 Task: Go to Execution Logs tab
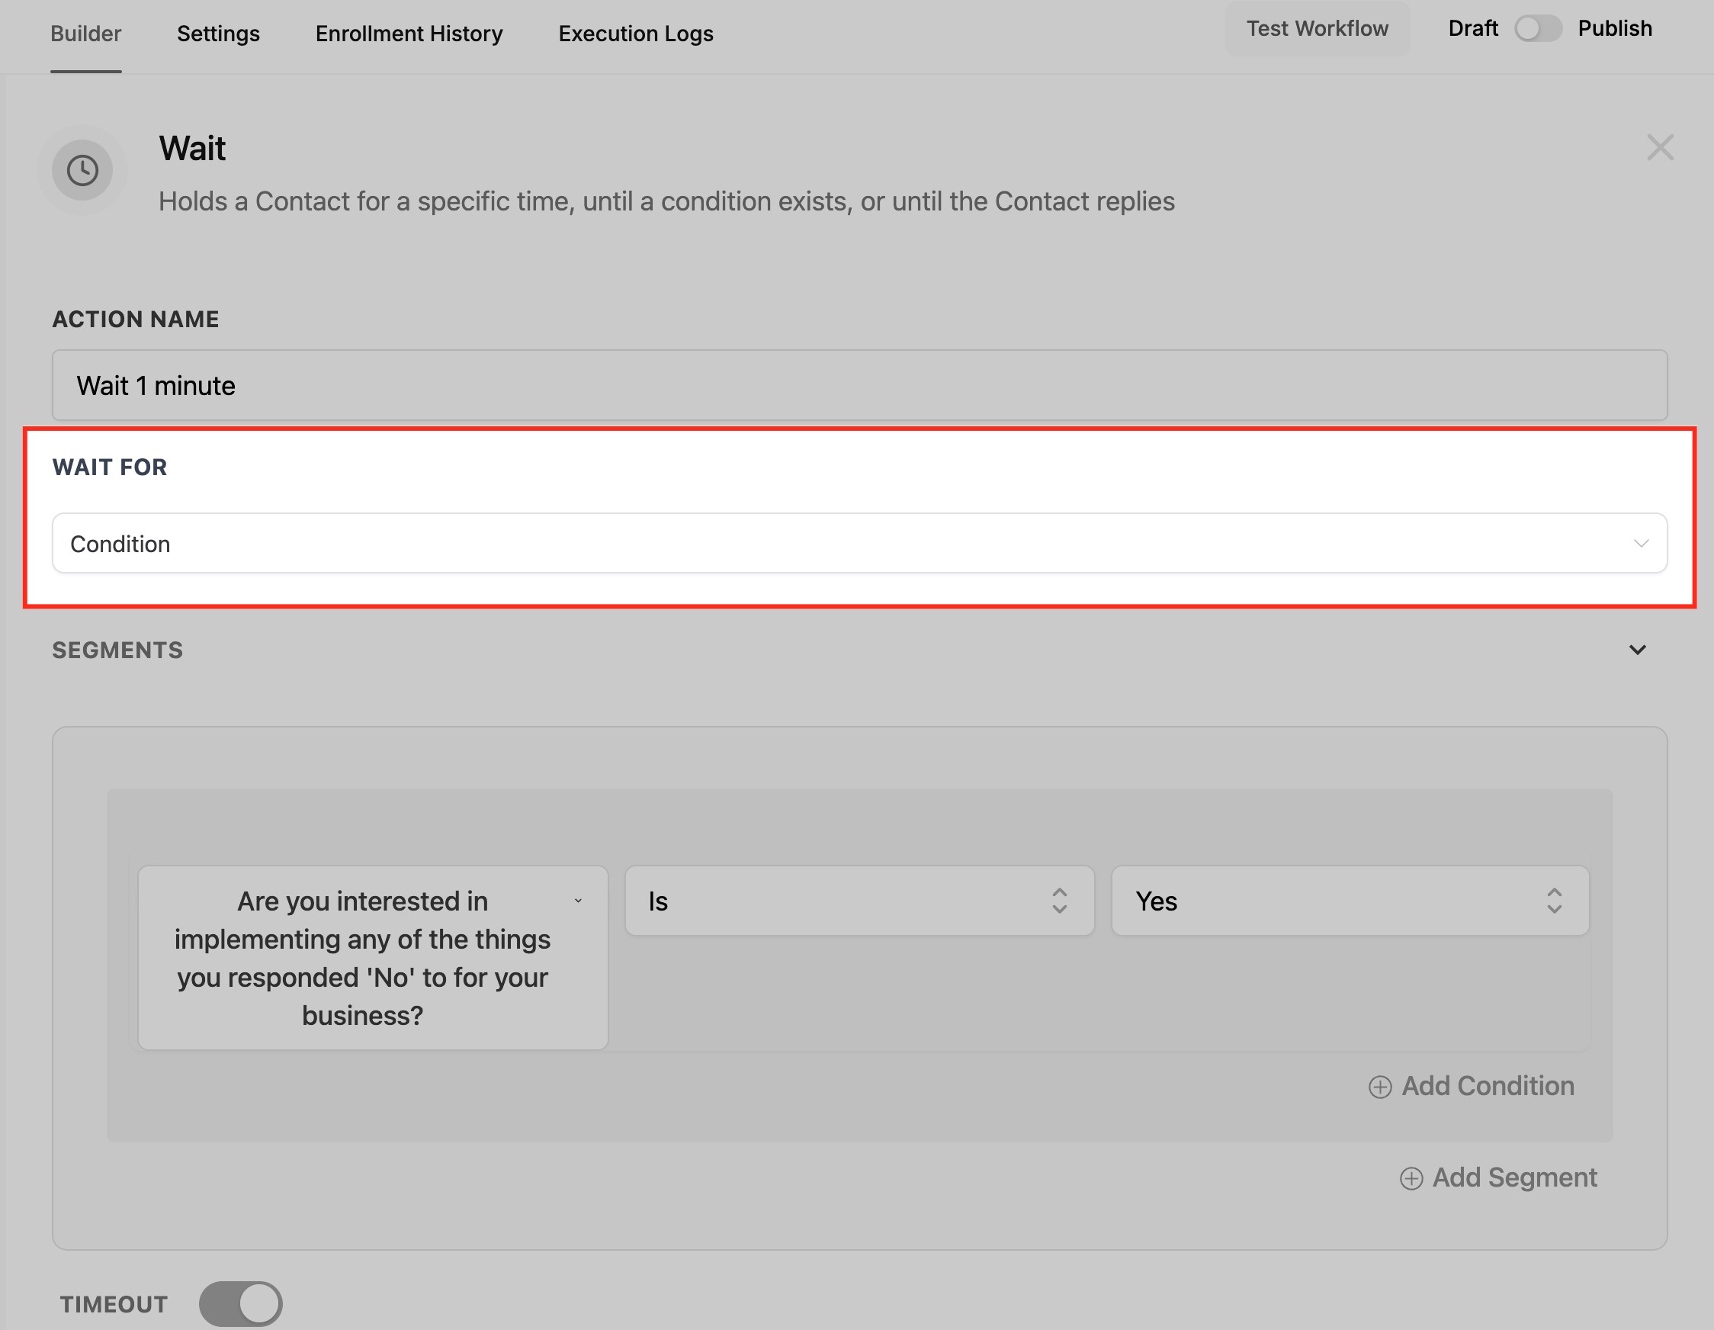point(636,34)
